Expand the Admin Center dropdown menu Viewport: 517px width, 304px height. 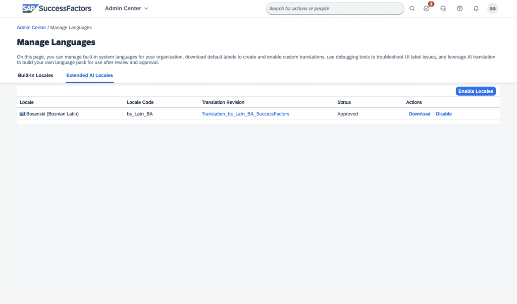coord(126,9)
